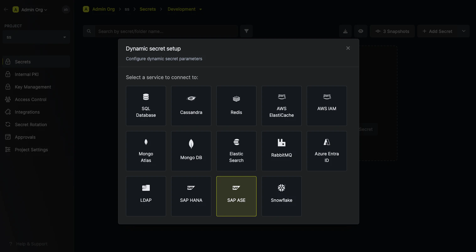
Task: Open the filter icon next to search
Action: (x=246, y=31)
